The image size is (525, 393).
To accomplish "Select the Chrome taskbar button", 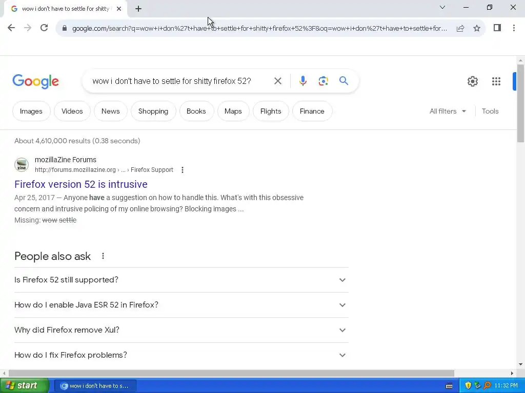I will coord(95,386).
